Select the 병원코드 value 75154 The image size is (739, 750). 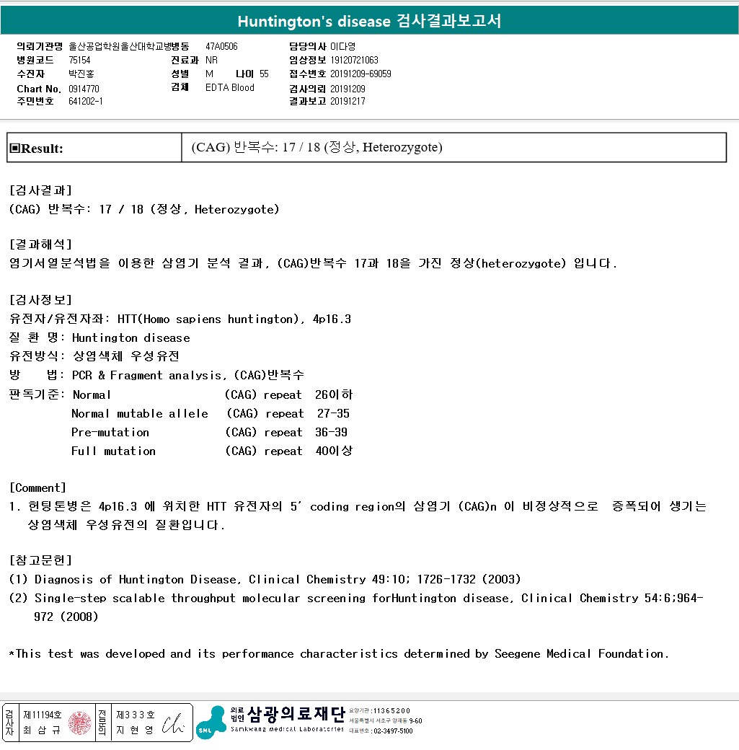[x=79, y=61]
